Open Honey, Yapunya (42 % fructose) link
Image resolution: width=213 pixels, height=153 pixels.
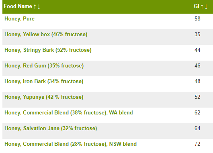(44, 97)
